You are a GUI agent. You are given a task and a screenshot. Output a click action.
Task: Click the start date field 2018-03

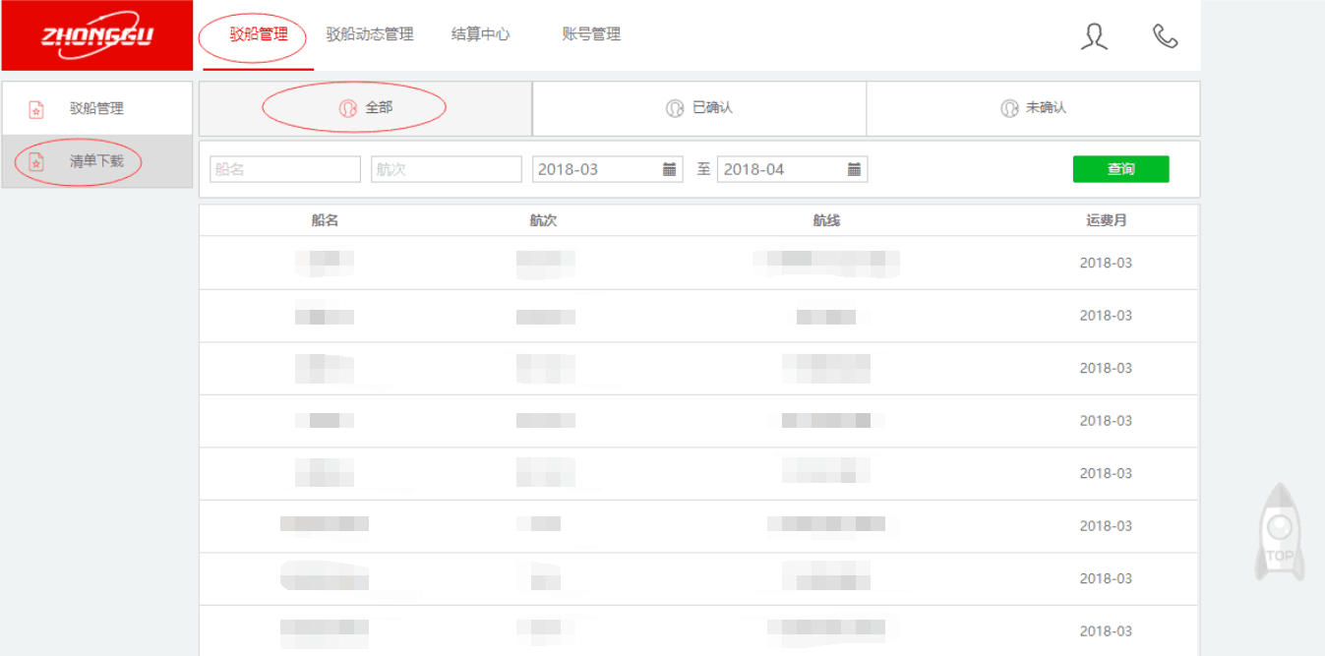click(x=608, y=169)
